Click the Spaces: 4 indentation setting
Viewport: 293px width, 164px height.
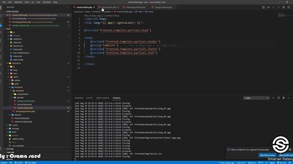pos(252,163)
